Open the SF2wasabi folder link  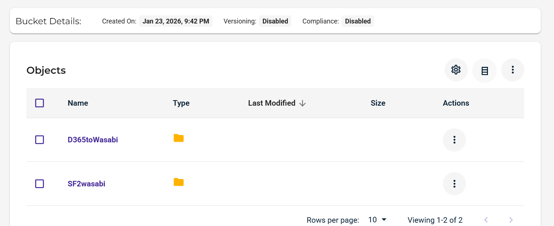(x=87, y=183)
